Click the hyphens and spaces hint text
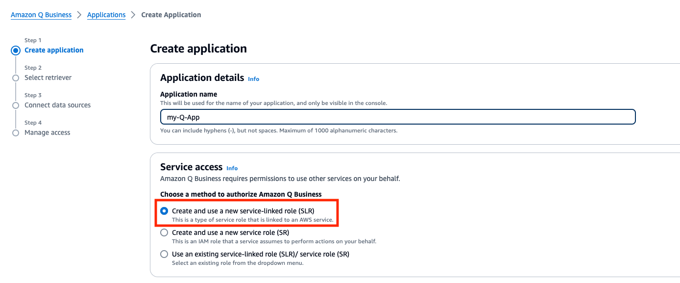Image resolution: width=680 pixels, height=283 pixels. click(x=279, y=130)
